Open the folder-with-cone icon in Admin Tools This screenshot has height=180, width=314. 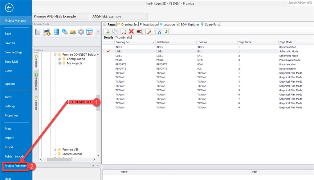73,32
